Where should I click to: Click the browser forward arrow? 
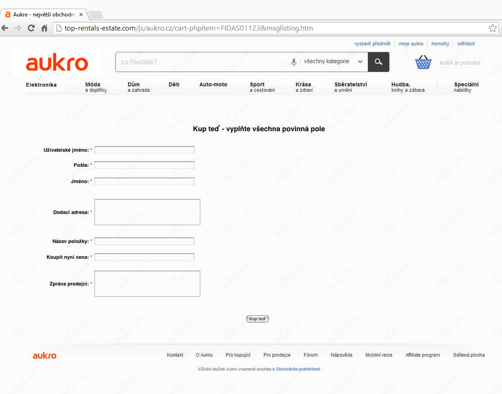click(18, 28)
